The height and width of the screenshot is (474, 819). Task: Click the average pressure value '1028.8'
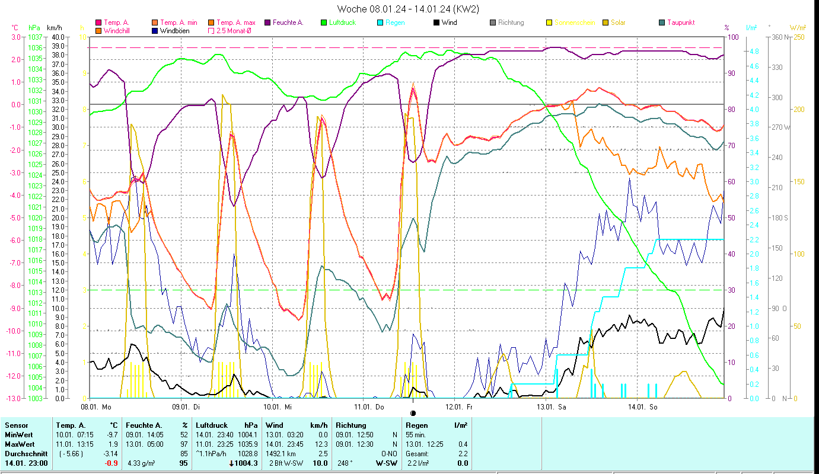(248, 454)
